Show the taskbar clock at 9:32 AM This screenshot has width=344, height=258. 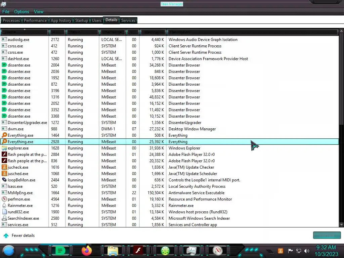click(326, 247)
